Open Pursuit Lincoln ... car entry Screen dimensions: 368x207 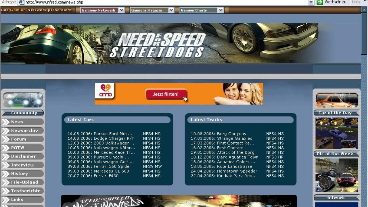(x=112, y=157)
